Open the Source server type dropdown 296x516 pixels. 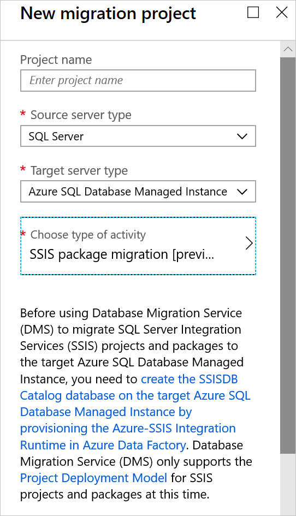138,136
